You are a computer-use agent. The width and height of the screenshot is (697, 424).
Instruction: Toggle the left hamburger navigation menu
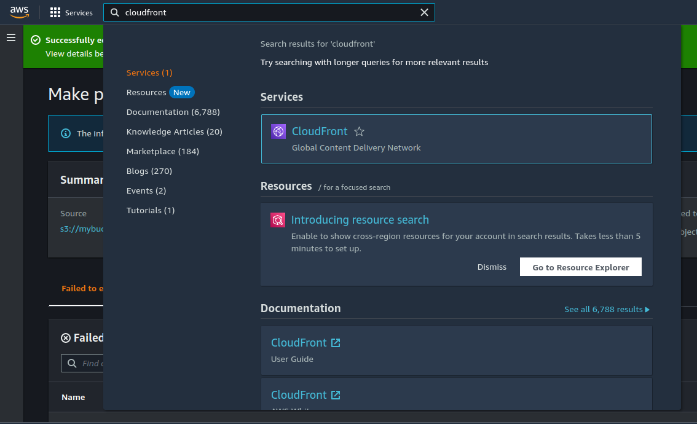pos(11,37)
